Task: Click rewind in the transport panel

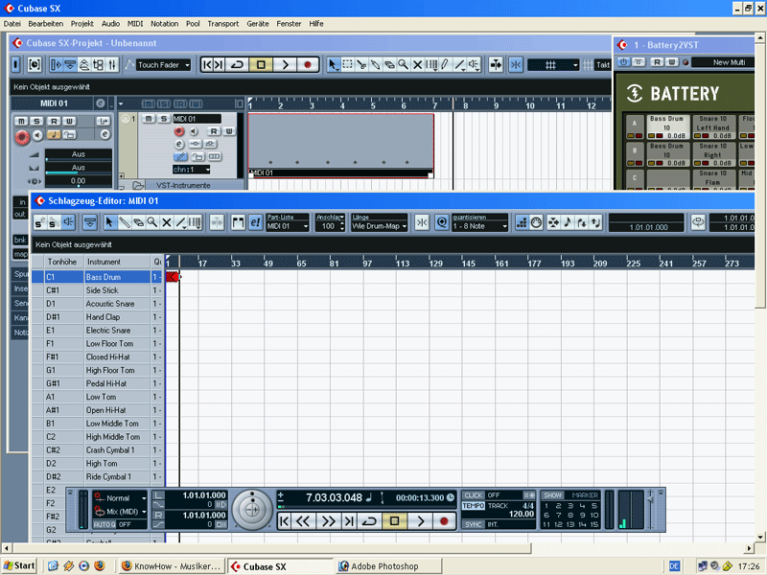Action: click(303, 521)
